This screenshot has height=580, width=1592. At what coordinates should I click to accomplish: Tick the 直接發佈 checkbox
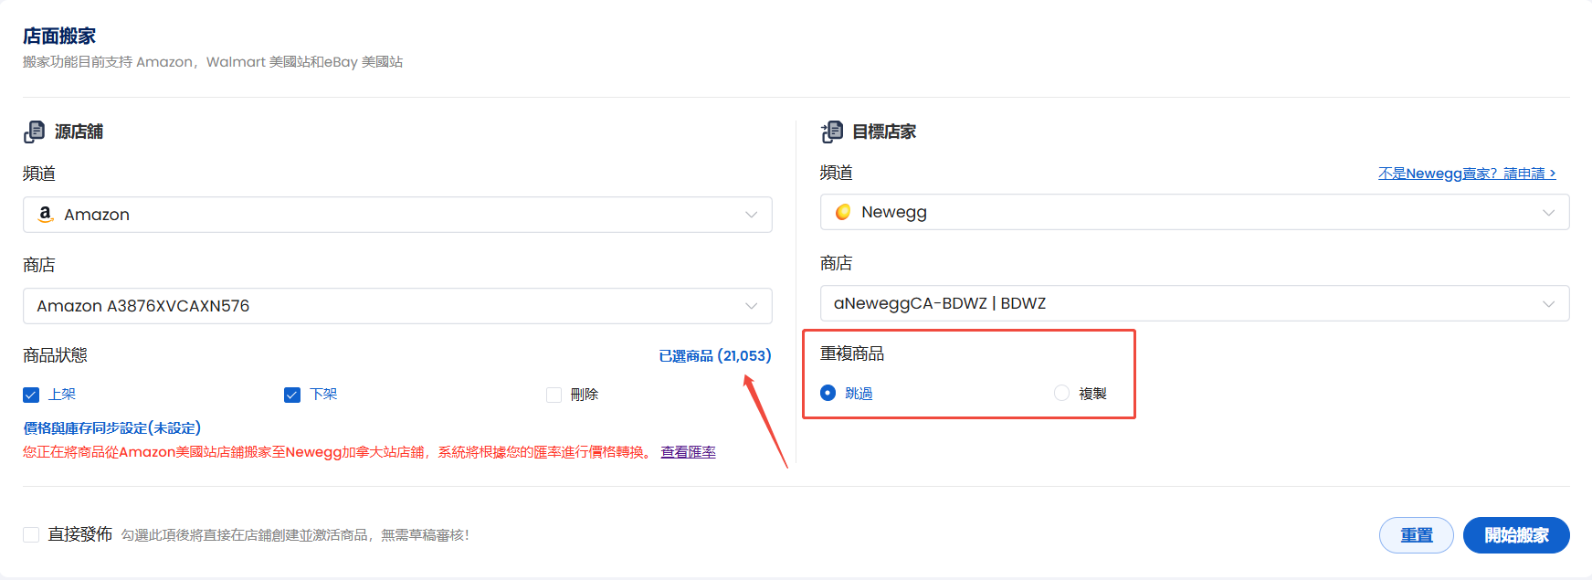31,534
